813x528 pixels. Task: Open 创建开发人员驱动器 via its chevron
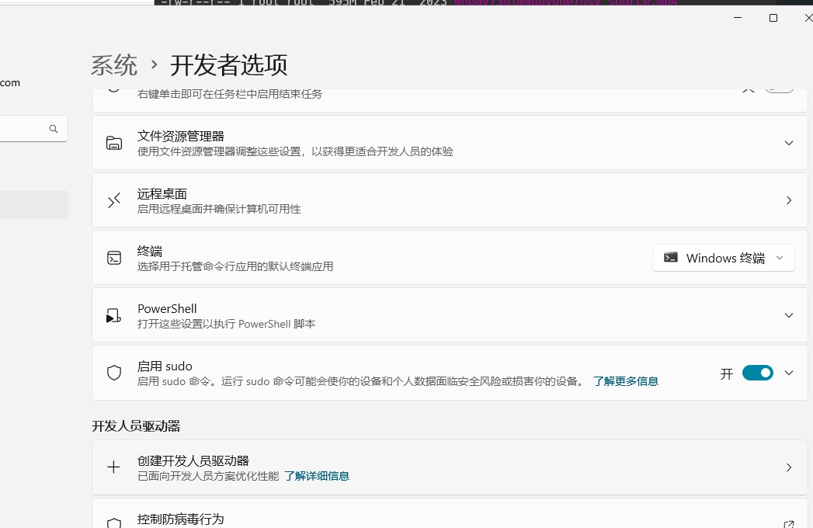(789, 467)
